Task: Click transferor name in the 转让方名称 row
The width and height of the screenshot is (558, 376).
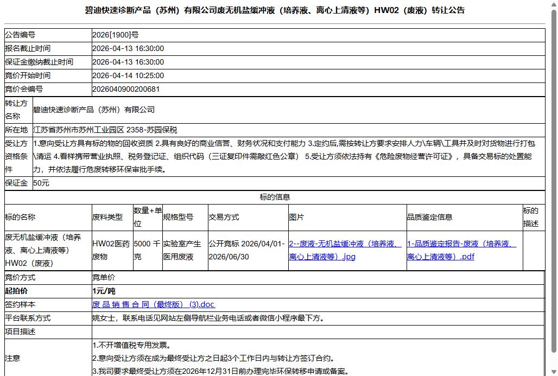Action: tap(94, 110)
